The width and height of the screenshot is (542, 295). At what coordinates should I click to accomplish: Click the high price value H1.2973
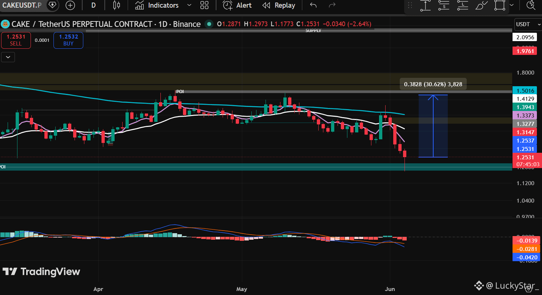(x=256, y=24)
